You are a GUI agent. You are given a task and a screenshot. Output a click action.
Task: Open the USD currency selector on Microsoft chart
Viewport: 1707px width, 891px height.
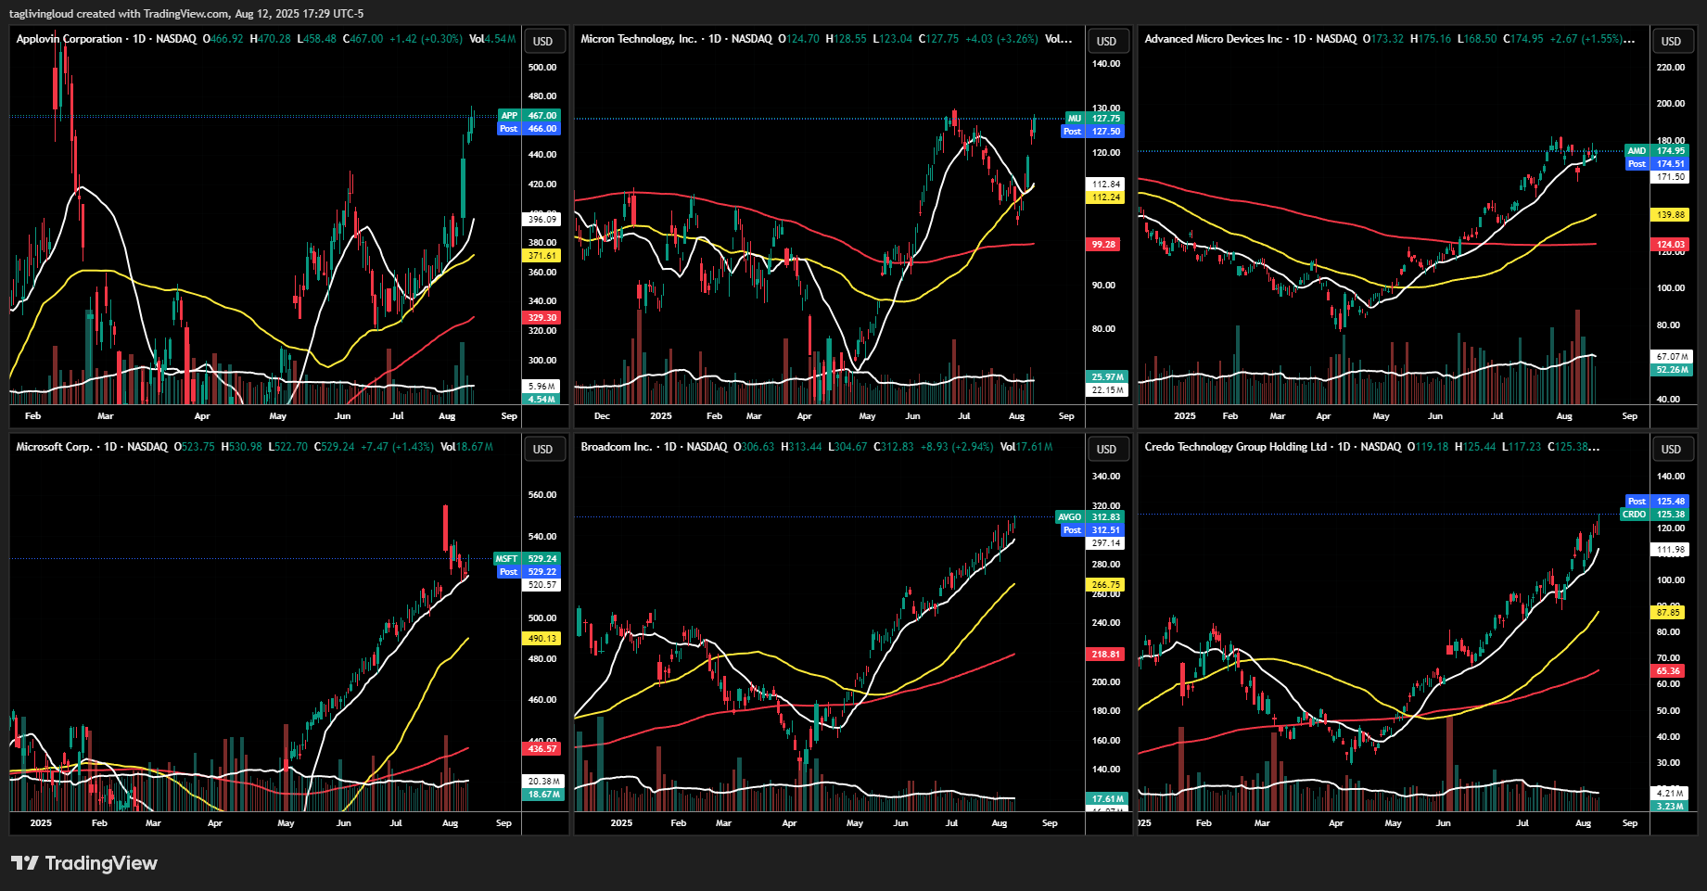[x=543, y=449]
